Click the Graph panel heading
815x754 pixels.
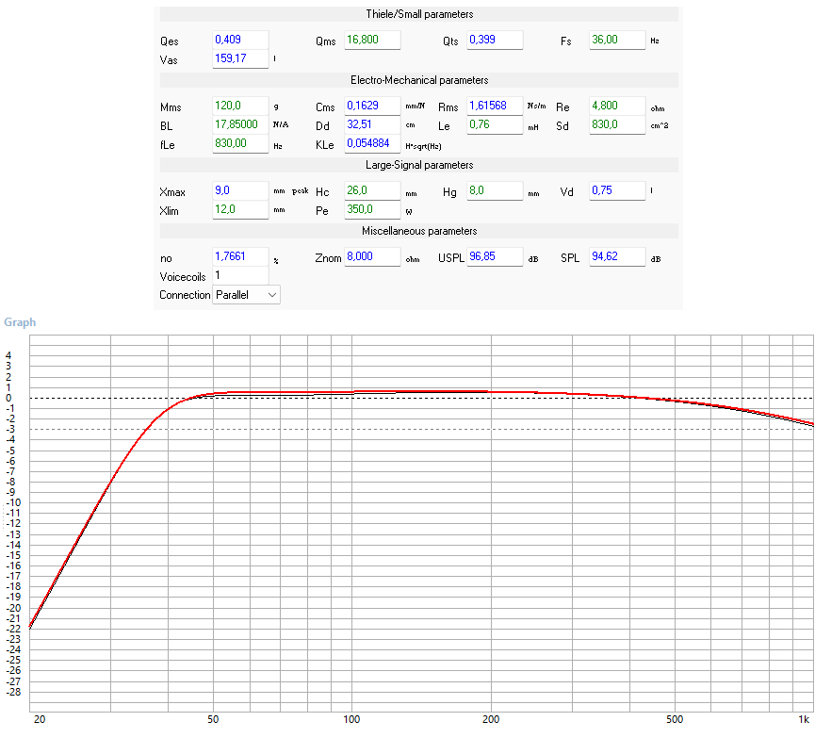point(20,322)
